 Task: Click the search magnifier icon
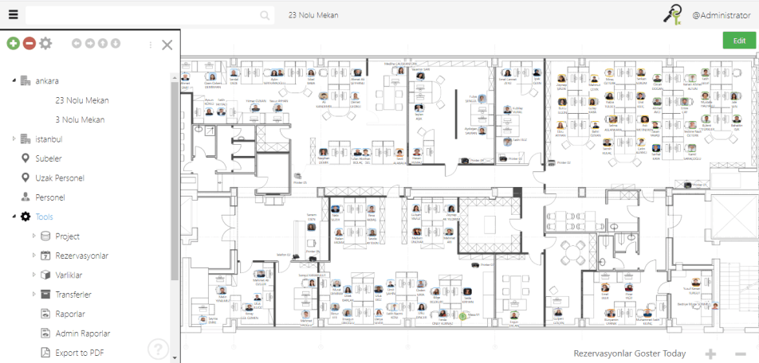pyautogui.click(x=265, y=15)
